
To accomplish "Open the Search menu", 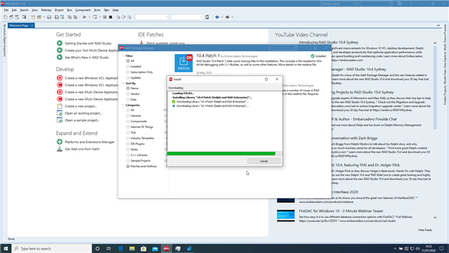I will 24,10.
